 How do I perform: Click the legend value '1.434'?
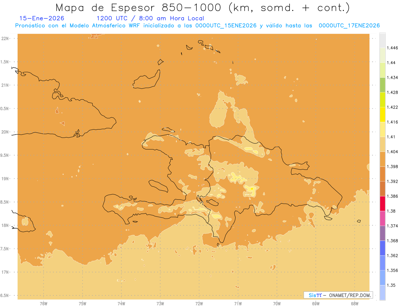392,77
